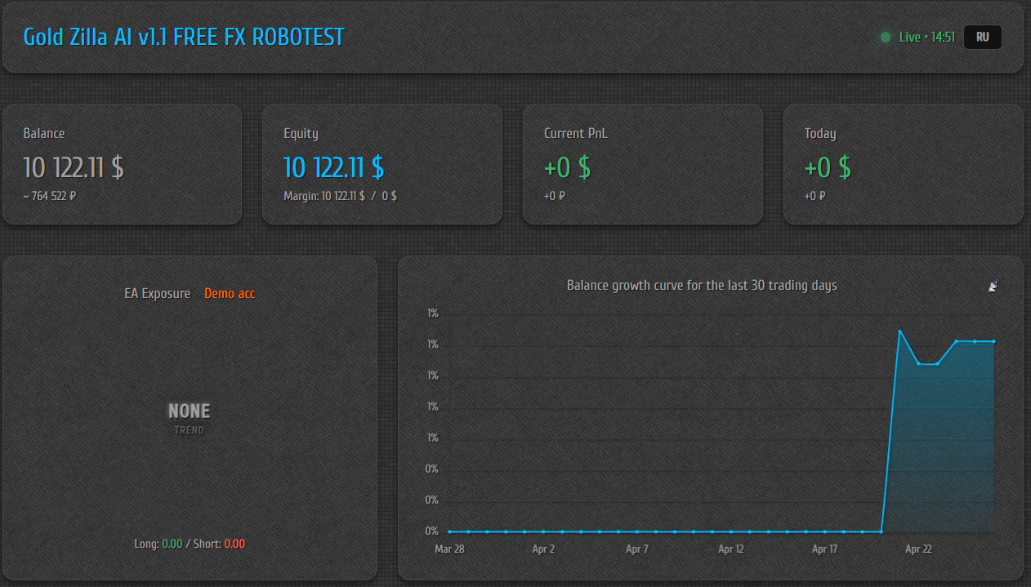
Task: Click the Gold Zilla AI title
Action: [x=184, y=37]
